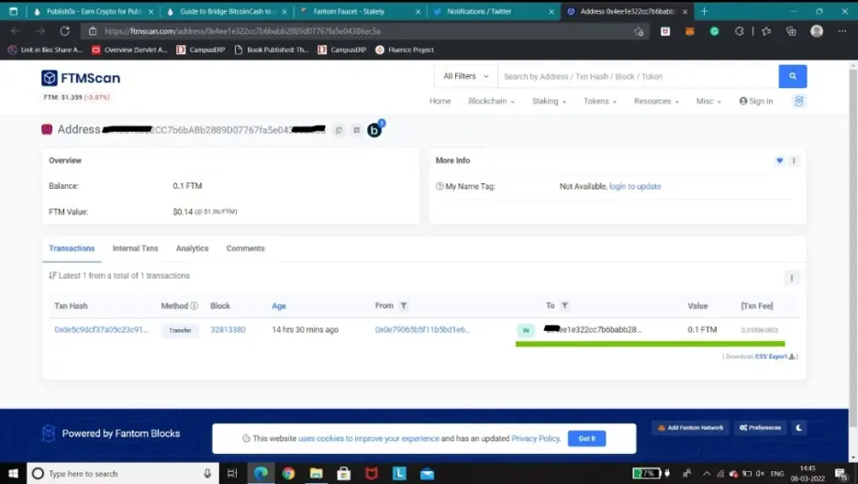Viewport: 858px width, 484px height.
Task: Click the search by address field
Action: coord(638,77)
